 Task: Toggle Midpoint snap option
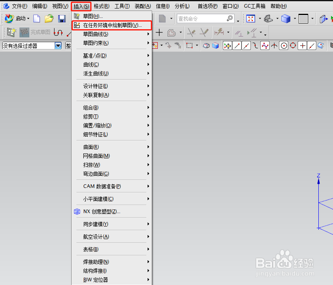pos(246,45)
